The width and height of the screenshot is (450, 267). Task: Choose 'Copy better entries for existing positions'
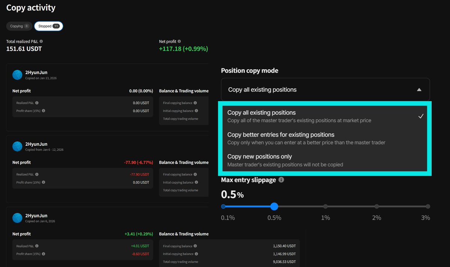(325, 138)
